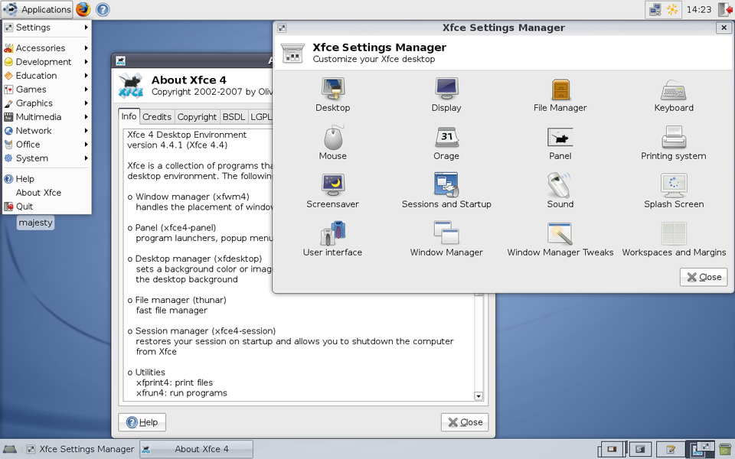Viewport: 735px width, 459px height.
Task: Launch Firefox from the top panel
Action: click(83, 9)
